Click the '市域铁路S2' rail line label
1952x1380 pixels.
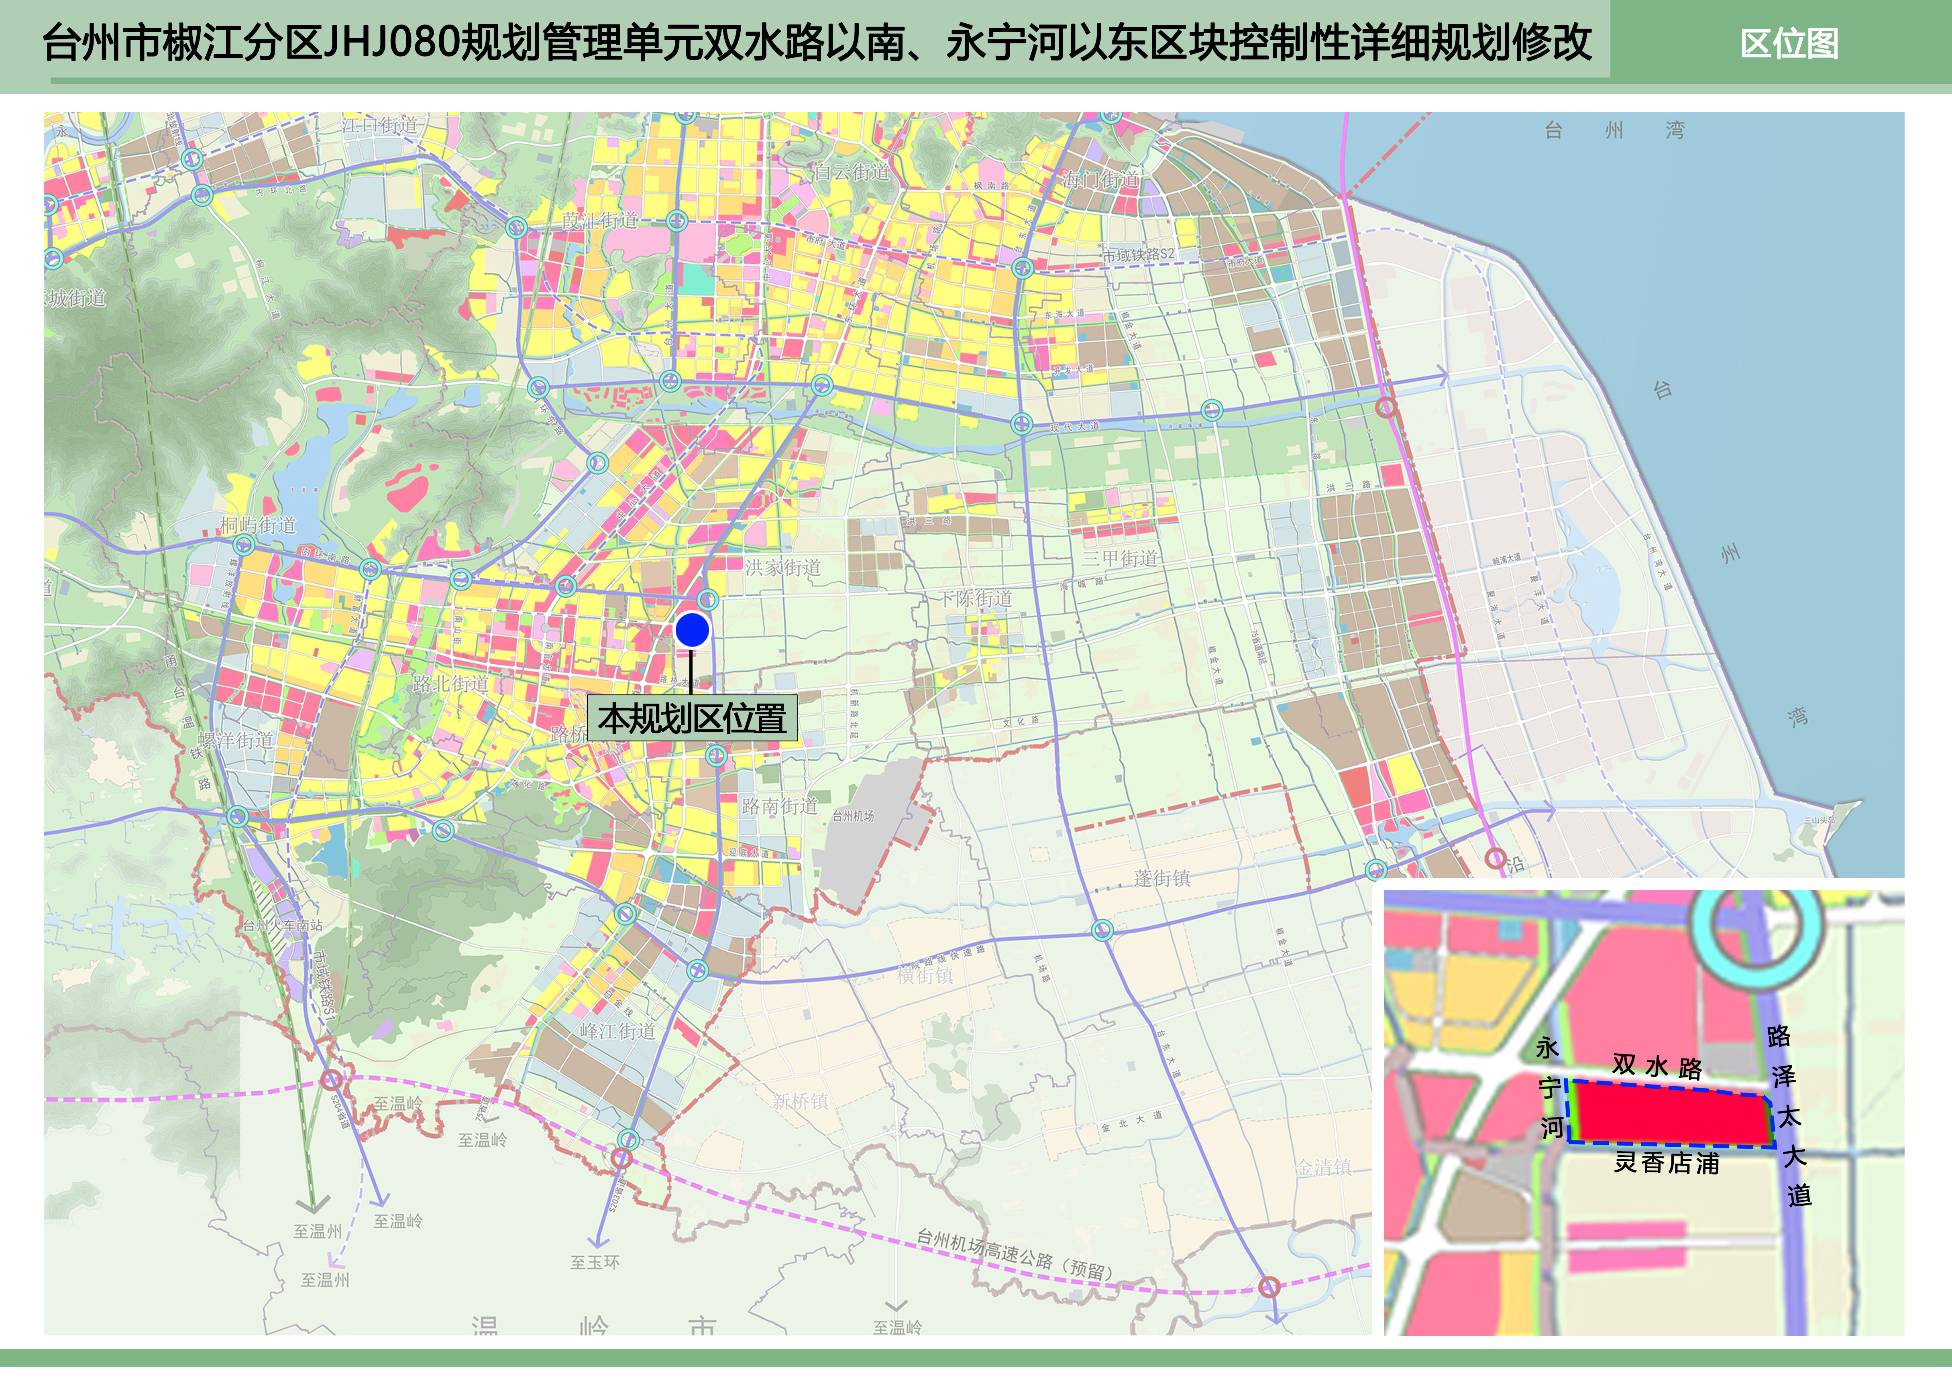pyautogui.click(x=1138, y=254)
